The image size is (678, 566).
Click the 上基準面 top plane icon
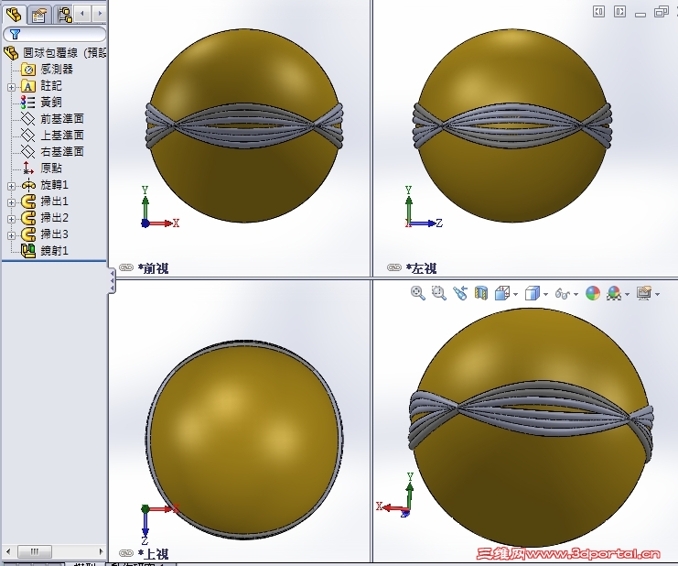[28, 135]
